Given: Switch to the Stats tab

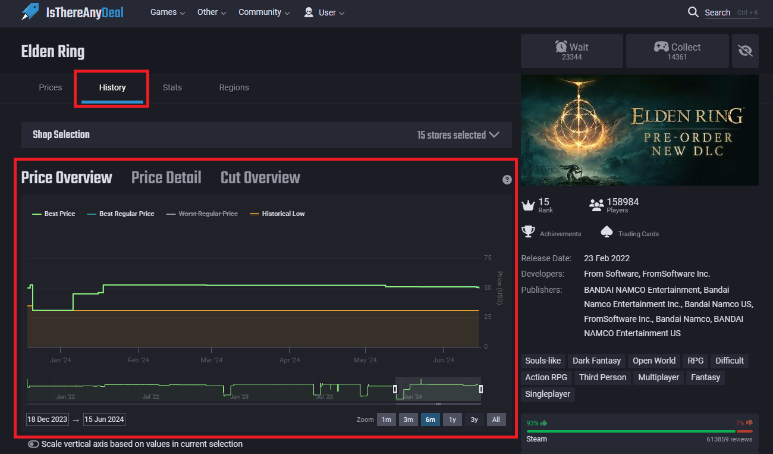Looking at the screenshot, I should coord(172,87).
